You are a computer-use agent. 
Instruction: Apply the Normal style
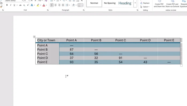point(94,3)
